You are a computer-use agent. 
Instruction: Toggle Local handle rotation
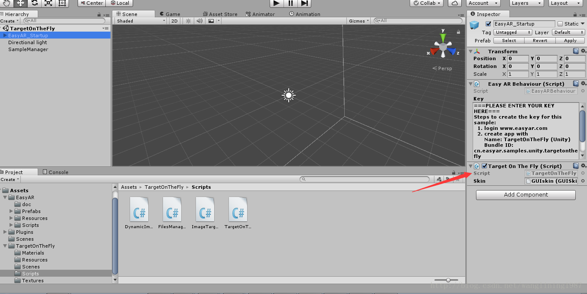click(x=120, y=3)
